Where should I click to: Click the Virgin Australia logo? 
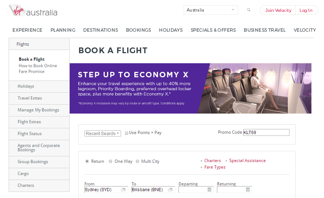tap(33, 11)
